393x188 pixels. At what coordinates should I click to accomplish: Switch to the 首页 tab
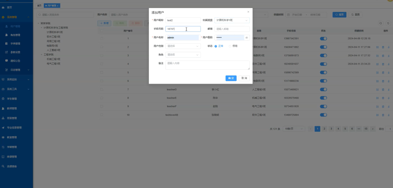coord(39,5)
